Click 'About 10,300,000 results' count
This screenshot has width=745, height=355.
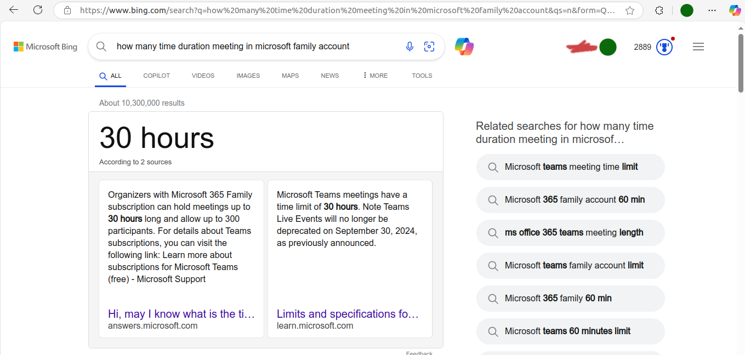coord(142,103)
